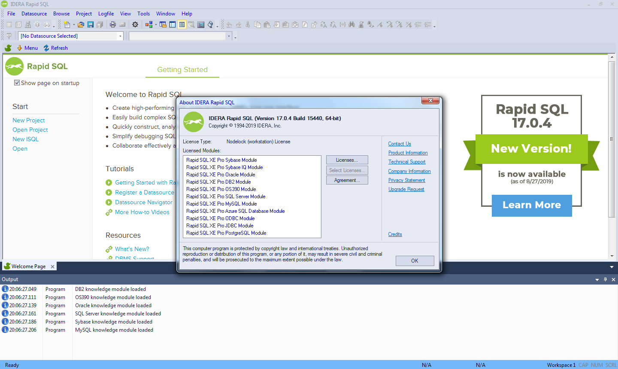The height and width of the screenshot is (369, 618).
Task: Open the Logfile menu
Action: click(x=106, y=14)
